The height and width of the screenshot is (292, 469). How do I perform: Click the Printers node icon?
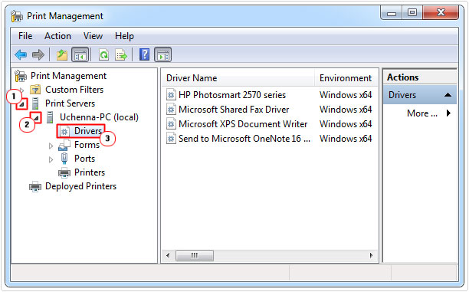click(64, 172)
